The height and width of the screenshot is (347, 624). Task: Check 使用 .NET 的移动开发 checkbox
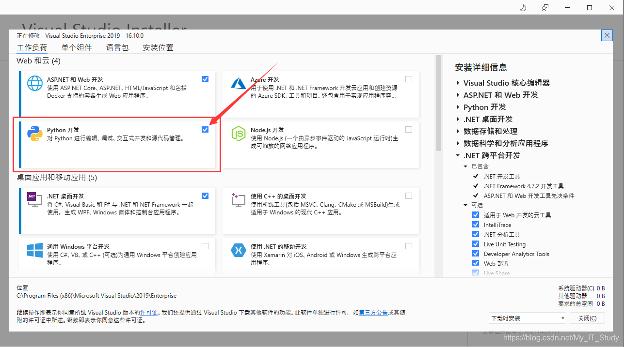(409, 246)
